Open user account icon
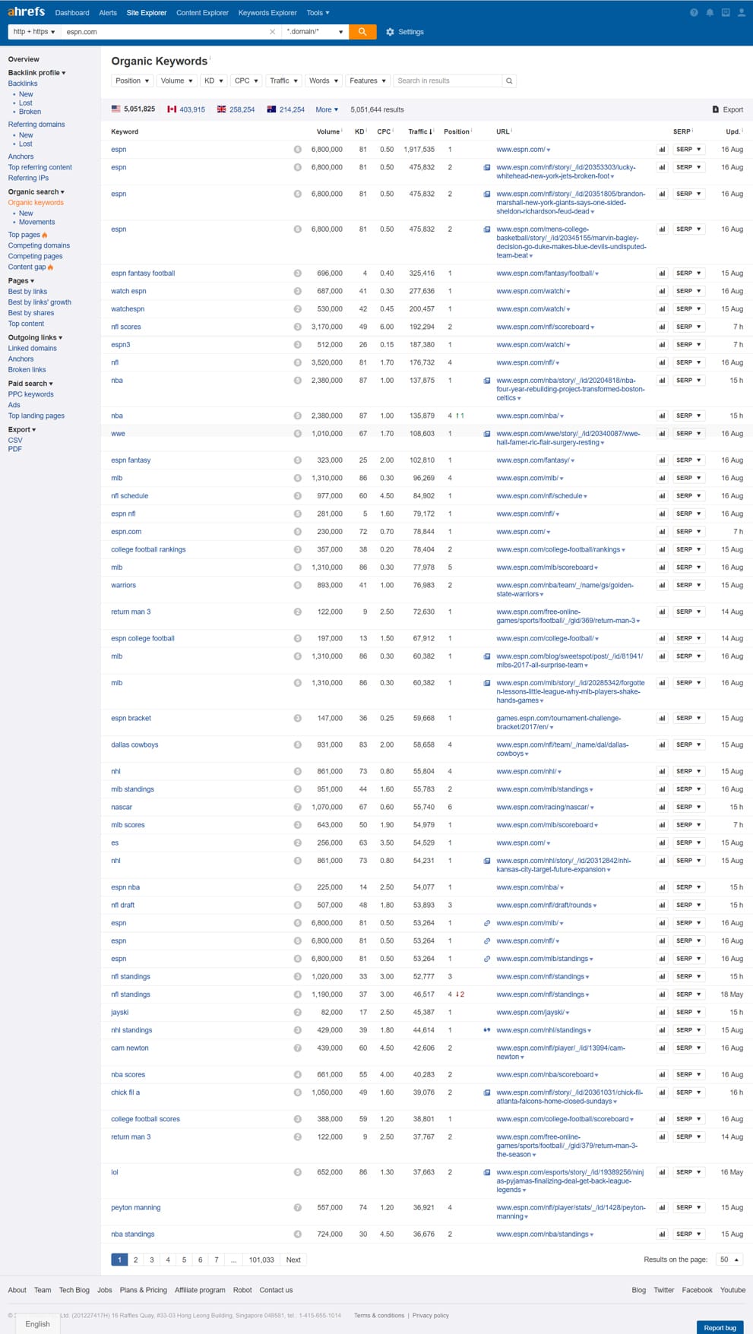Viewport: 753px width, 1334px height. 742,13
